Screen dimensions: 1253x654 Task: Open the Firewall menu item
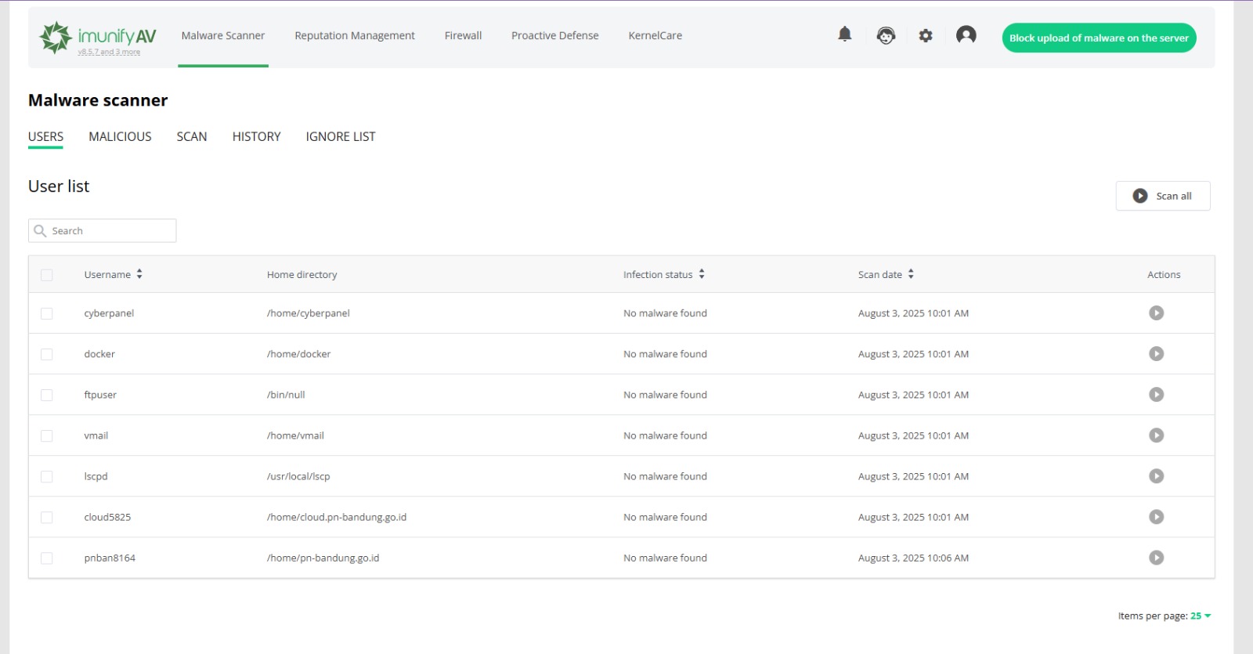click(x=463, y=36)
